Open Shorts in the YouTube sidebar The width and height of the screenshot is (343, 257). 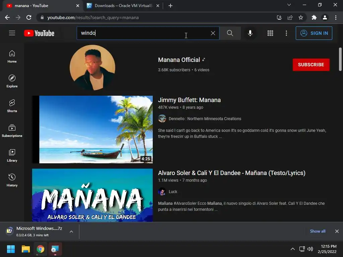(x=12, y=106)
